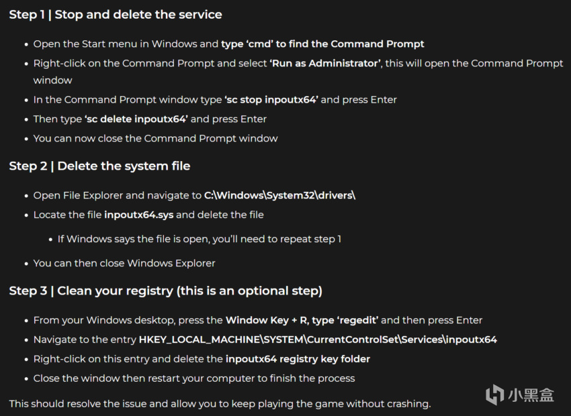Screen dimensions: 571x416
Task: Click 'type cmd to find the Command Prompt' text
Action: (x=322, y=44)
